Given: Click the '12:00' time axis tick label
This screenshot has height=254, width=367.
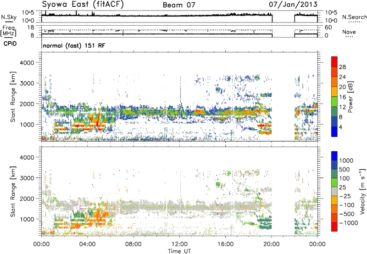Looking at the screenshot, I should [x=179, y=244].
